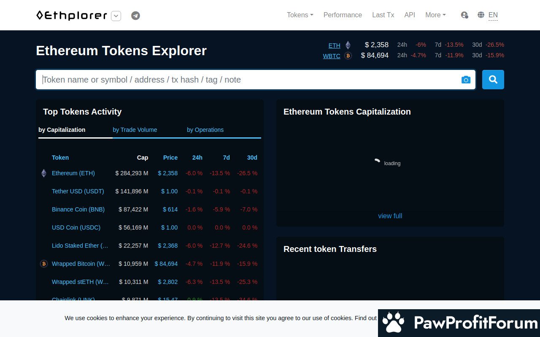
Task: Open Tether USD (USDT) token link
Action: [78, 191]
